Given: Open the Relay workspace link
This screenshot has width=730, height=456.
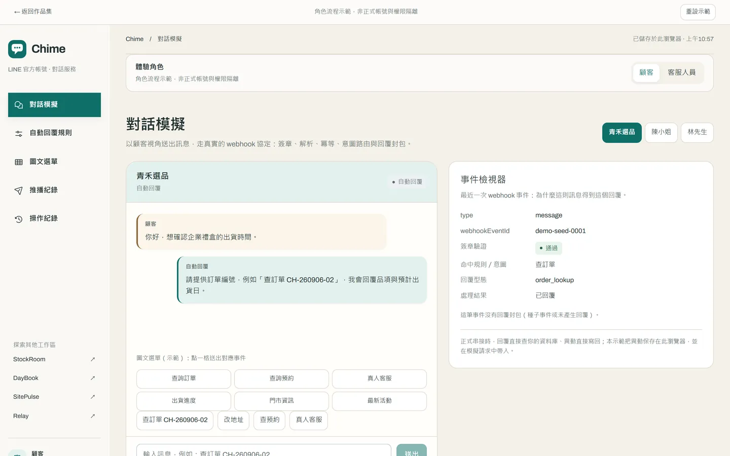Looking at the screenshot, I should (x=54, y=416).
